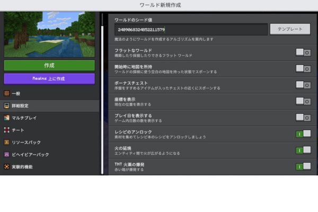
Task: Click the テンプレート button
Action: click(x=290, y=29)
